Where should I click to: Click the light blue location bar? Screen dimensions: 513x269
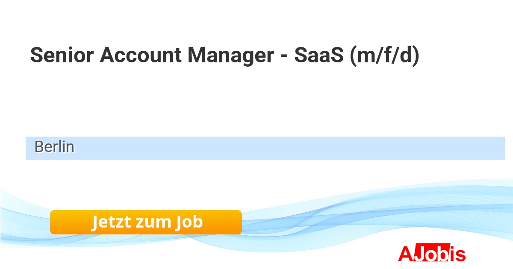(x=265, y=148)
